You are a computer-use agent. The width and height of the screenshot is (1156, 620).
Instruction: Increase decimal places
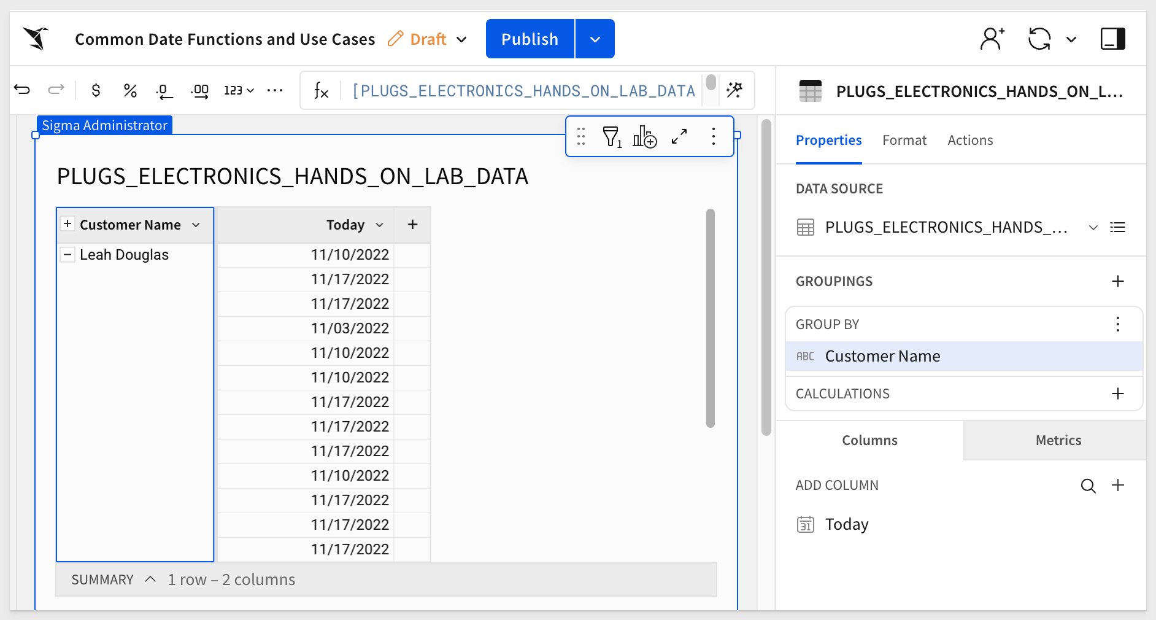(x=199, y=91)
